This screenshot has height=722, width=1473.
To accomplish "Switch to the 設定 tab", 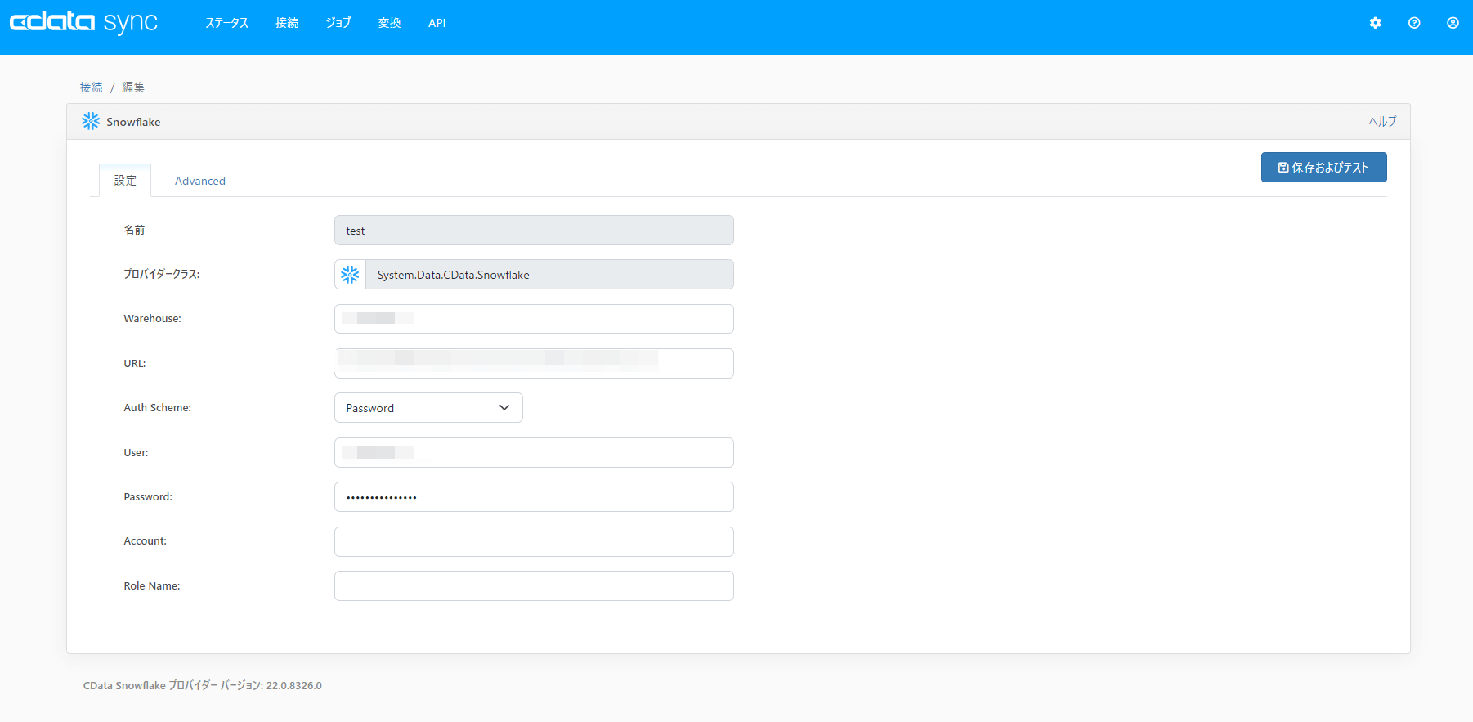I will (125, 181).
